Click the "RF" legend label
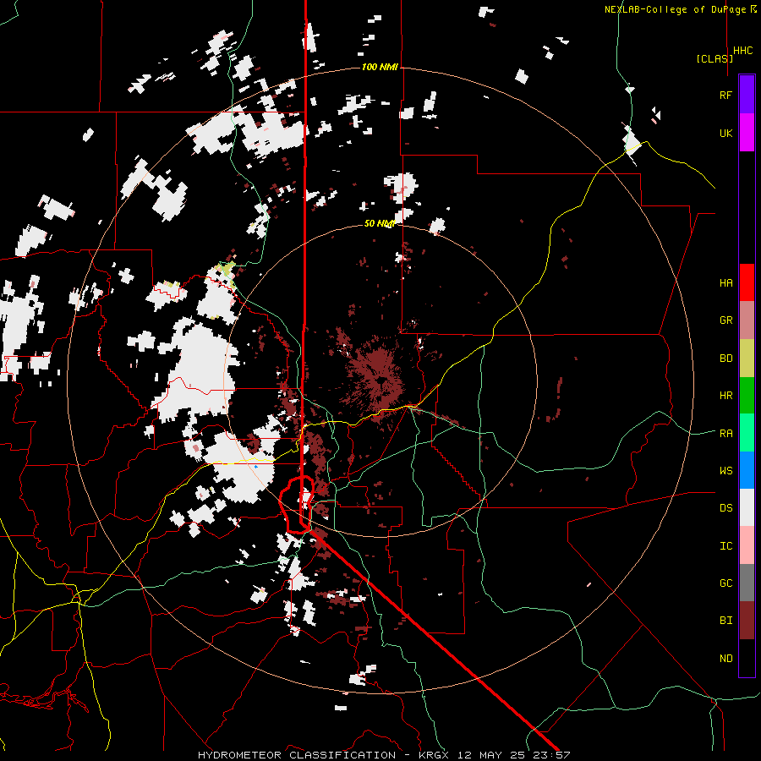This screenshot has width=761, height=761. pos(725,95)
